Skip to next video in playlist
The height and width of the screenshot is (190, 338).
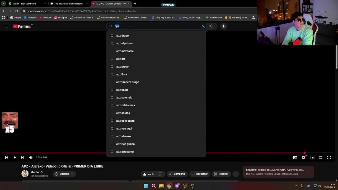pyautogui.click(x=22, y=158)
